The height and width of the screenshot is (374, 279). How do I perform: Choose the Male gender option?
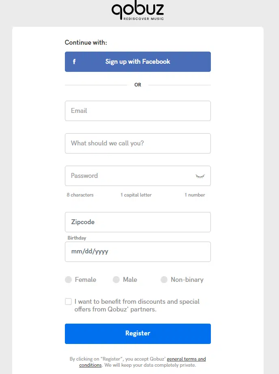(116, 280)
